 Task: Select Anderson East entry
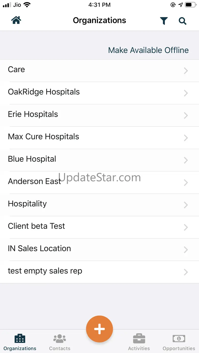pos(99,182)
